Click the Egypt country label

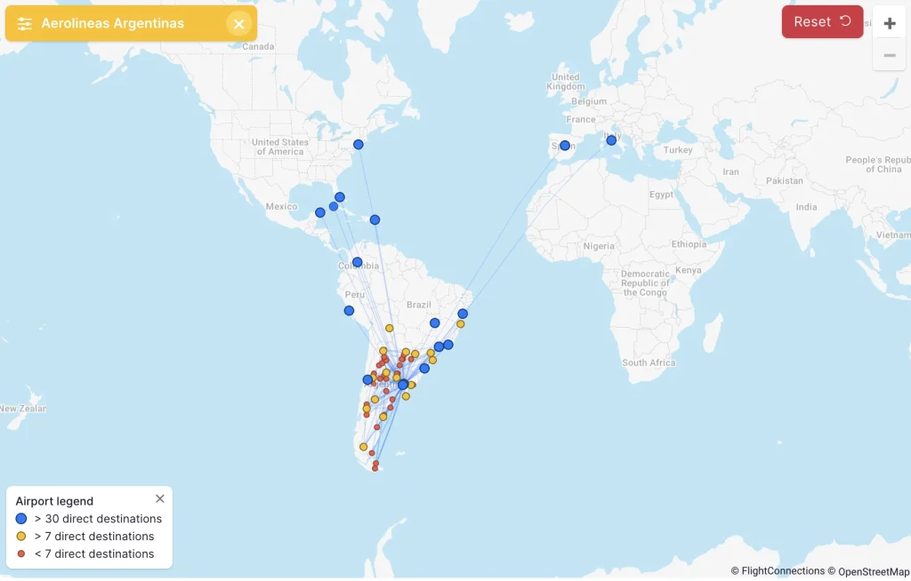click(661, 195)
